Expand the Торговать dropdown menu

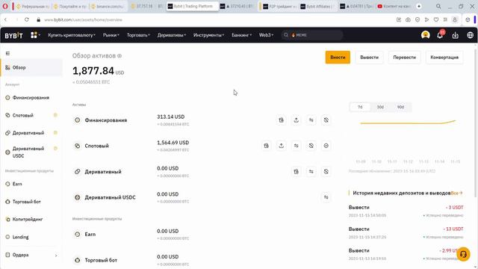pyautogui.click(x=138, y=35)
